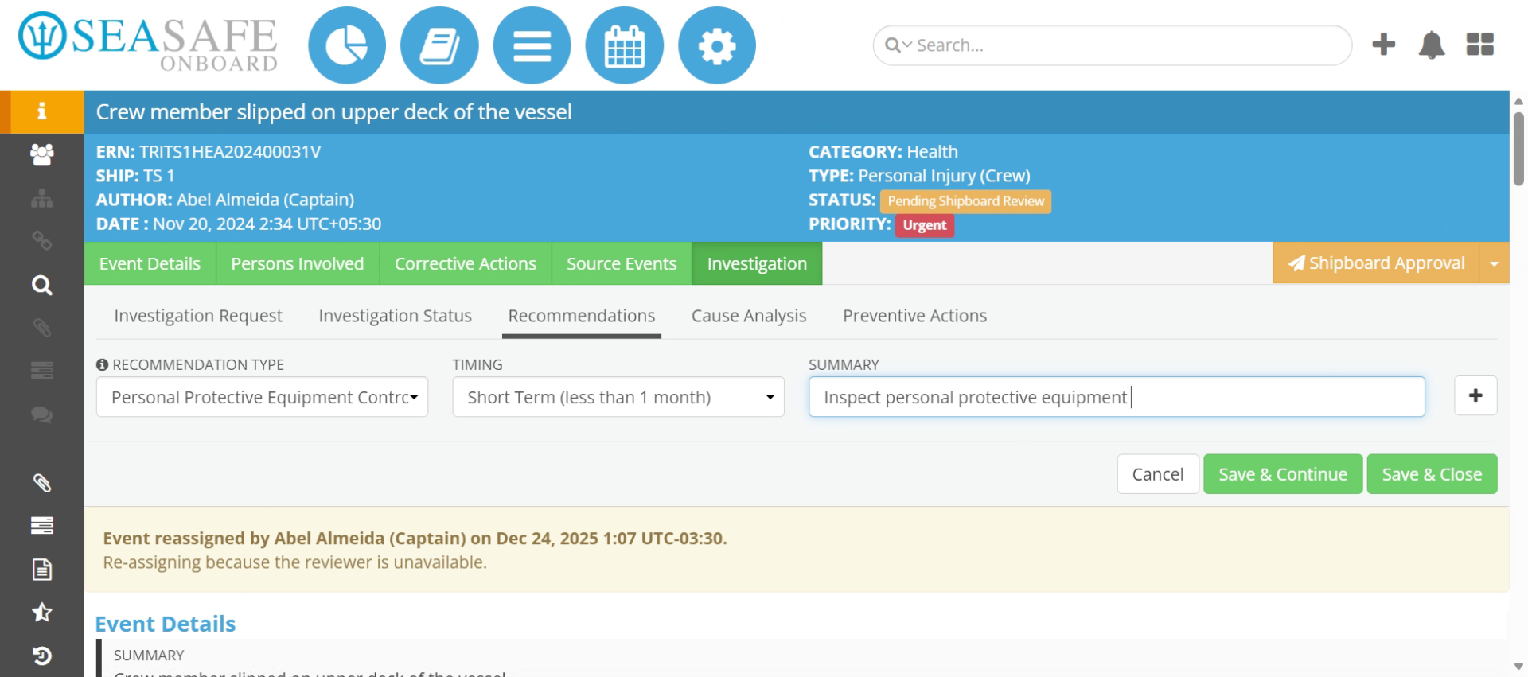
Task: Add another recommendation with plus button
Action: pos(1475,395)
